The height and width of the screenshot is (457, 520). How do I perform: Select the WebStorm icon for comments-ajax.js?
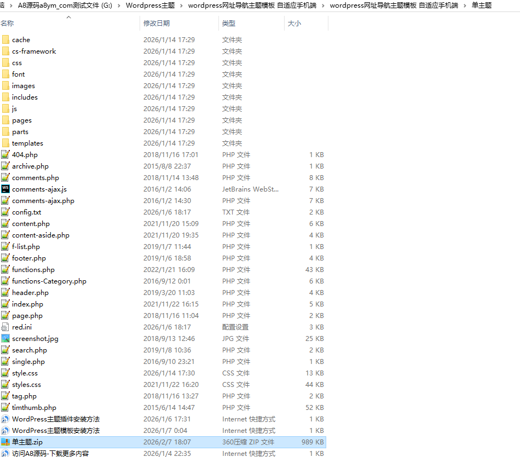click(5, 189)
